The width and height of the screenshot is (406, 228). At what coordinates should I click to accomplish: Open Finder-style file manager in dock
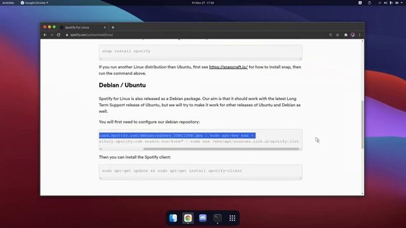pyautogui.click(x=173, y=218)
